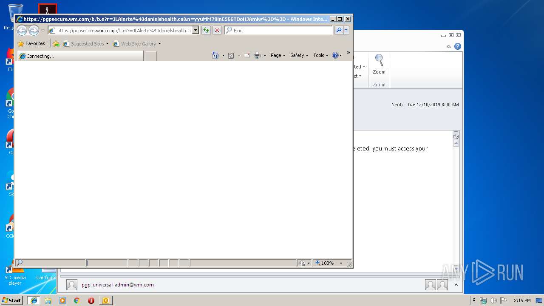Click the scroll up arrow in Outlook message

(x=456, y=144)
